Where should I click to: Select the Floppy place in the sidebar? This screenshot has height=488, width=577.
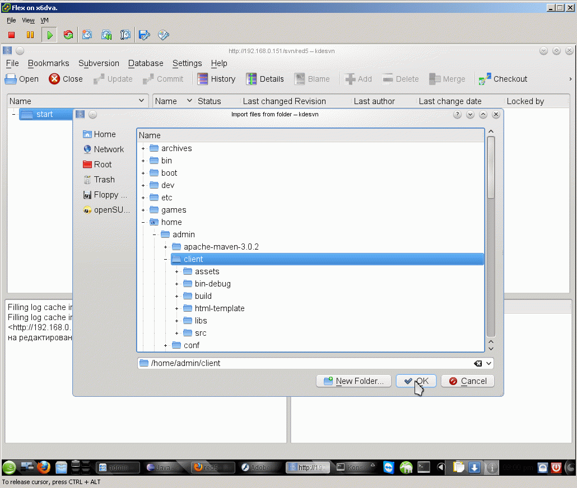click(x=105, y=195)
